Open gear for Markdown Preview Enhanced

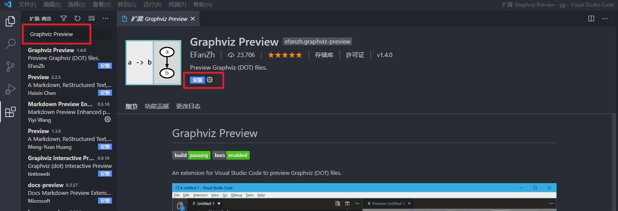click(x=108, y=119)
